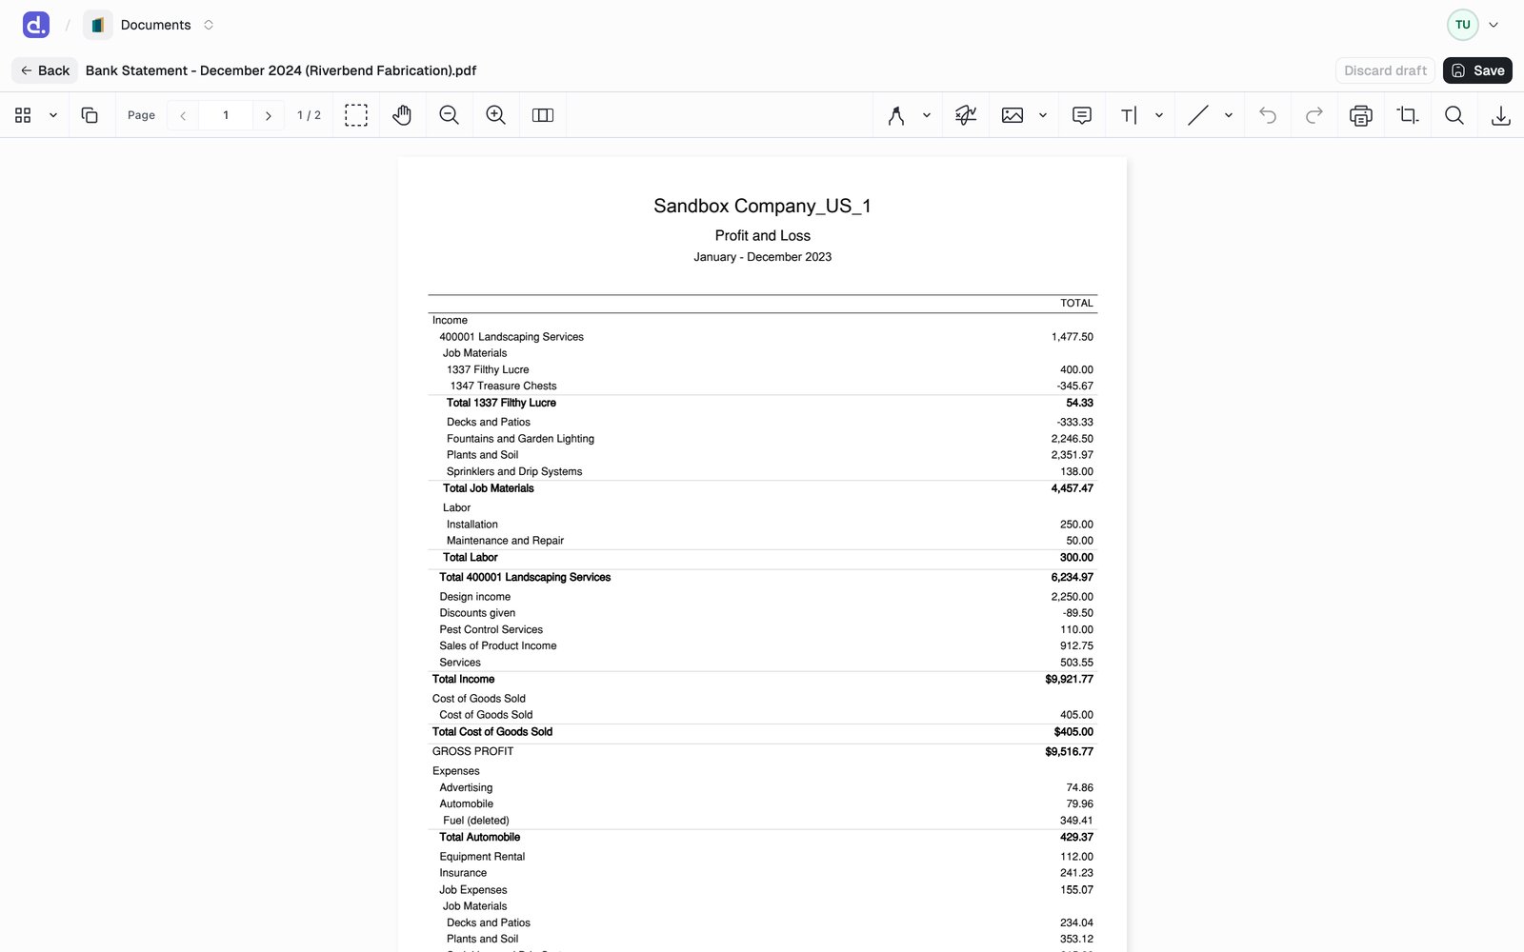This screenshot has height=952, width=1524.
Task: Open the TU user avatar menu
Action: (1463, 25)
